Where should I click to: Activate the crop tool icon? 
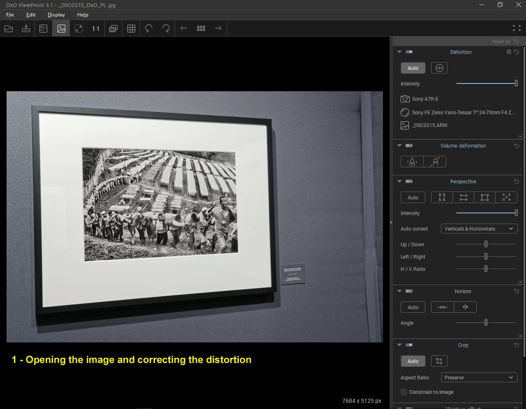click(439, 361)
